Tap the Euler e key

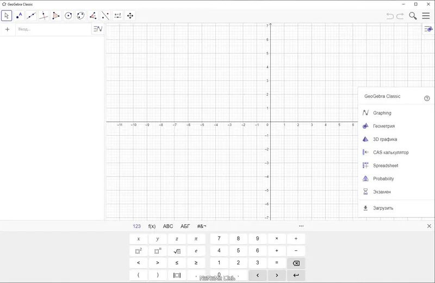coord(196,251)
